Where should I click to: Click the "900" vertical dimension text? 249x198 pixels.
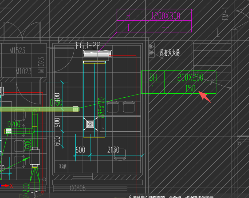[57, 123]
